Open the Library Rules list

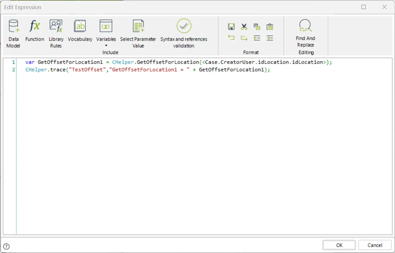click(x=56, y=33)
